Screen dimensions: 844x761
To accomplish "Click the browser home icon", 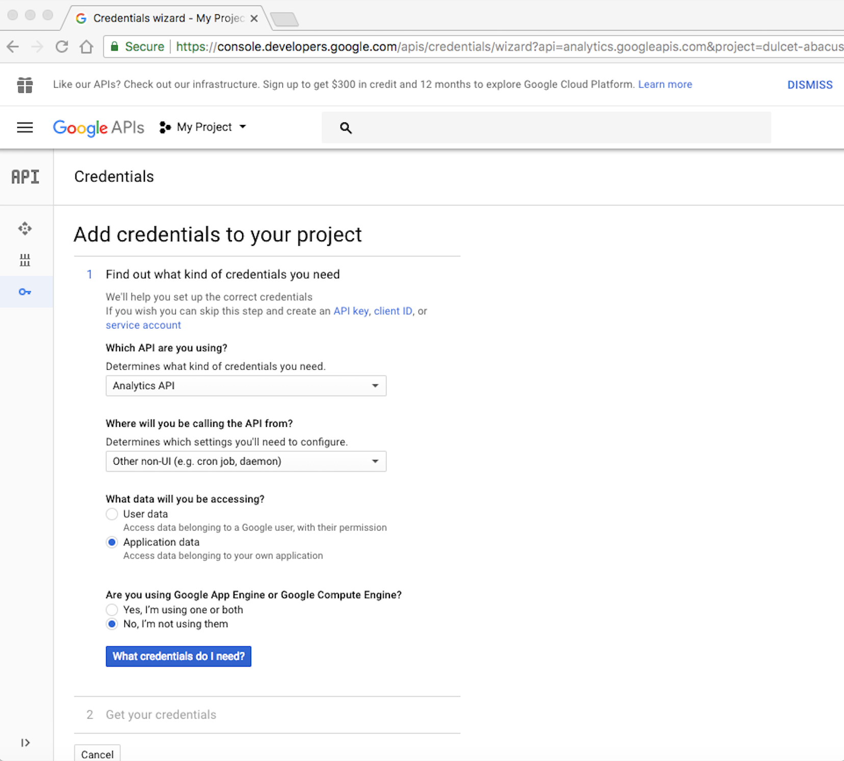I will click(x=87, y=47).
